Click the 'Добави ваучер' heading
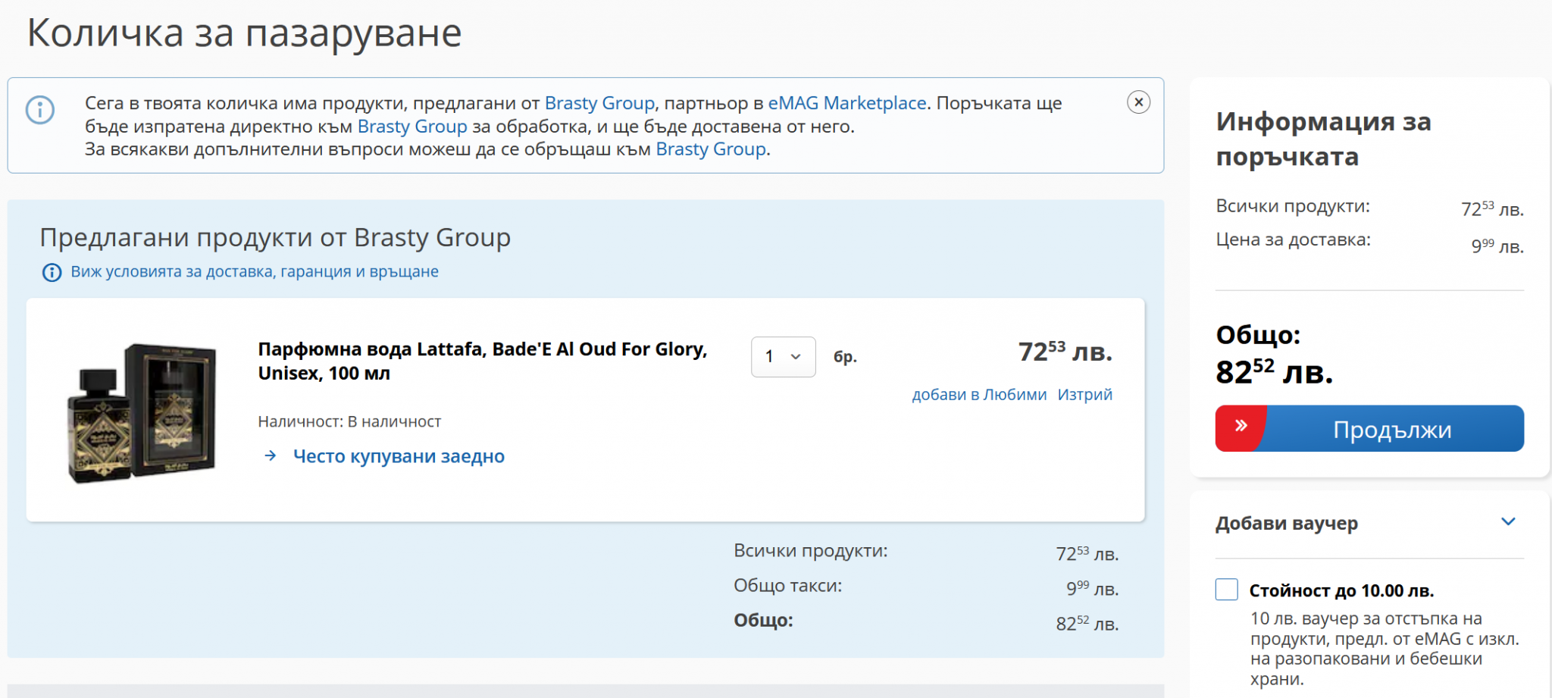This screenshot has height=698, width=1552. (x=1286, y=523)
